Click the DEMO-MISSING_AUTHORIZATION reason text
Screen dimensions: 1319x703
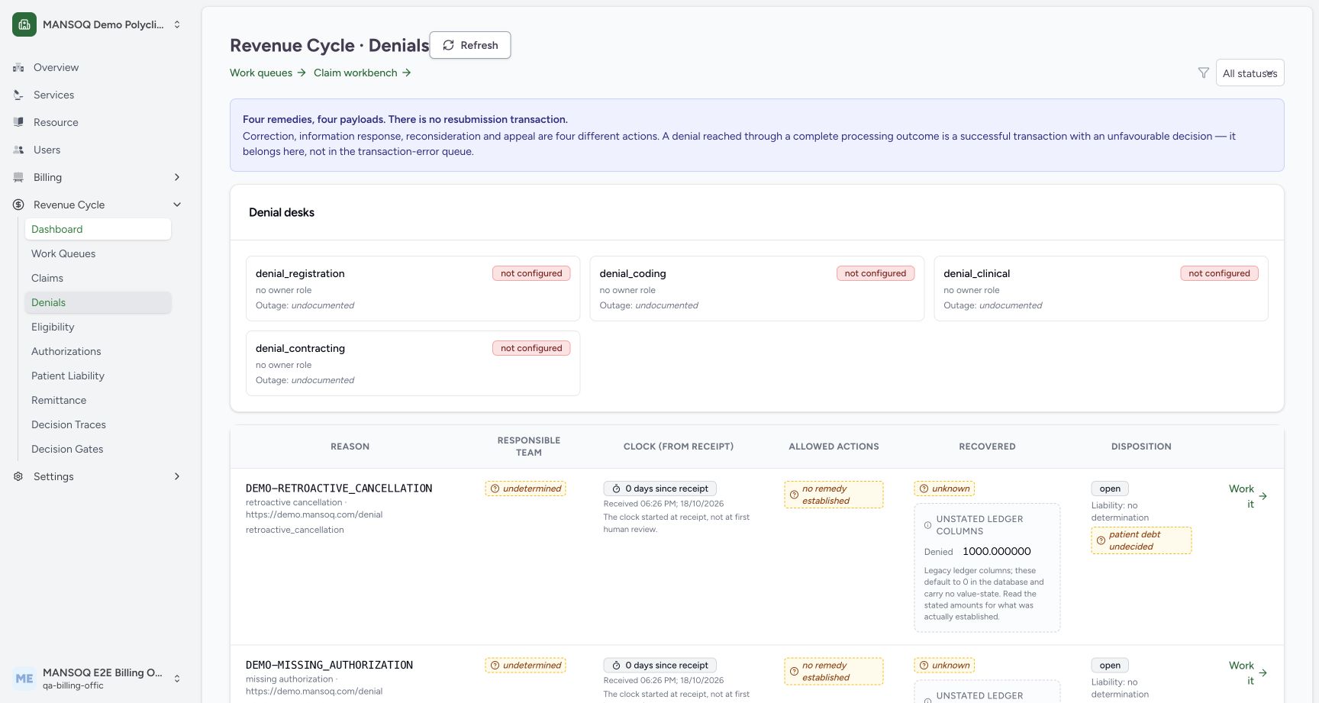(329, 665)
